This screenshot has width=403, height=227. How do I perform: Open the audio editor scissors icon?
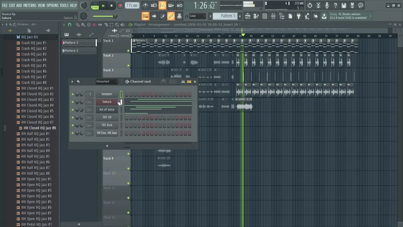tap(318, 5)
